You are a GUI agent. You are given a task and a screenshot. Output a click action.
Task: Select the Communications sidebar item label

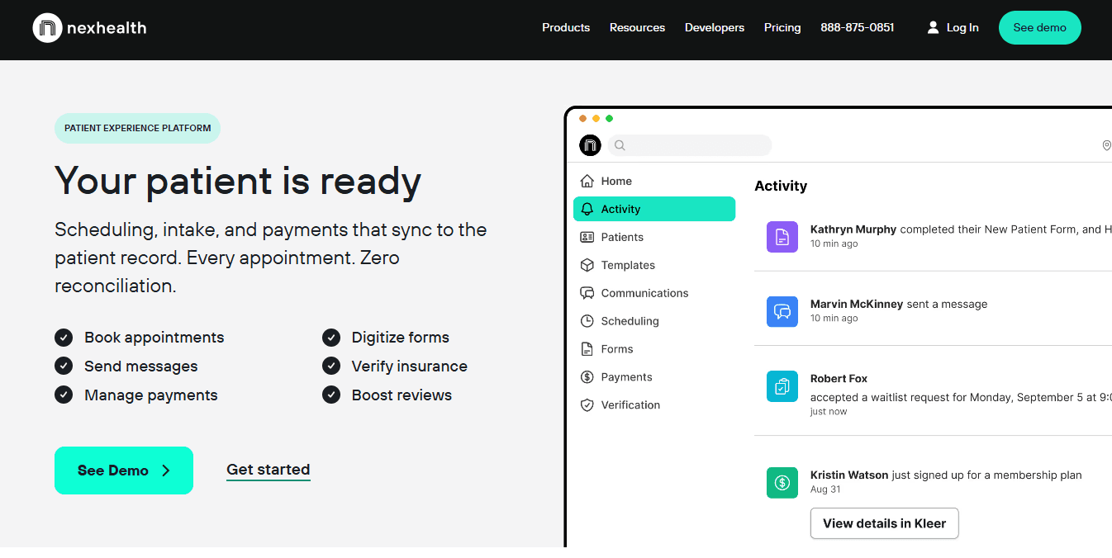[644, 293]
